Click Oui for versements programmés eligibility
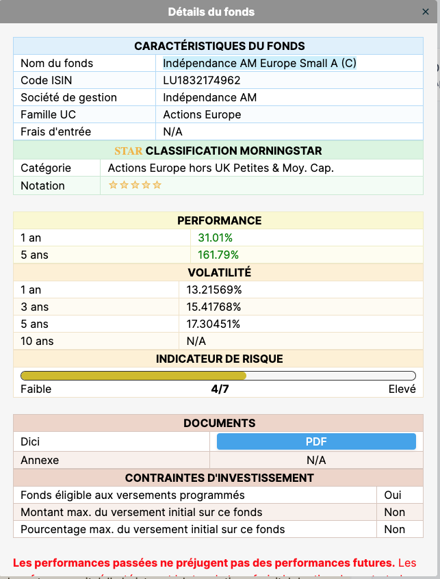The width and height of the screenshot is (440, 579). (x=393, y=496)
